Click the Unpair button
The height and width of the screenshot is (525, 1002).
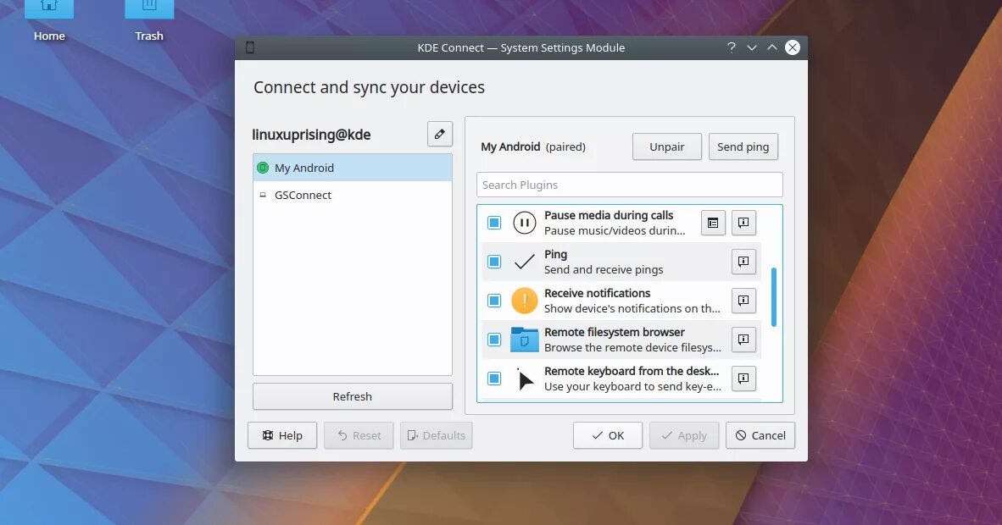coord(666,146)
